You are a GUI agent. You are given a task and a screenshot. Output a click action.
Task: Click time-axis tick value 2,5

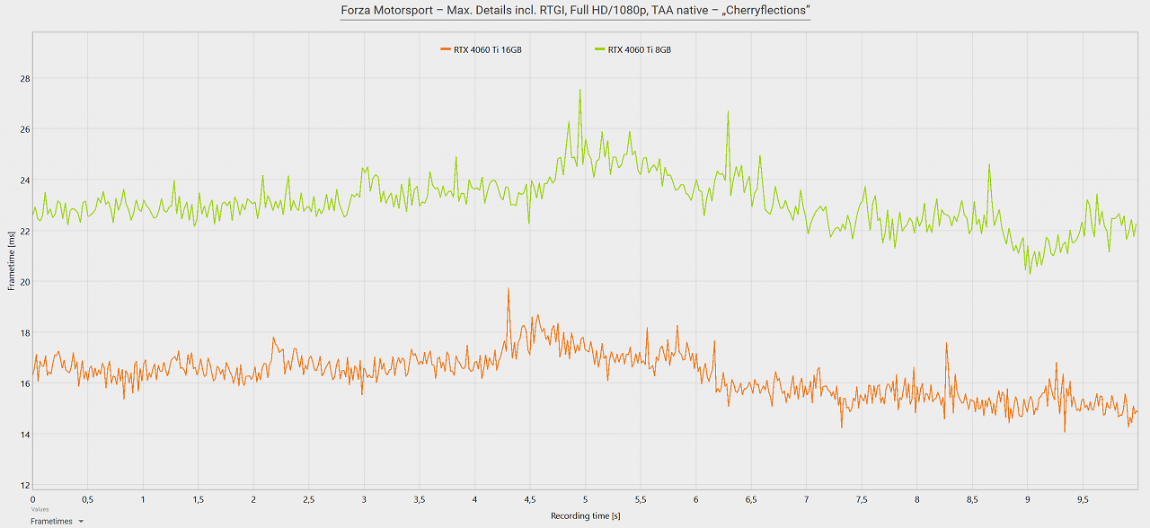click(x=308, y=498)
